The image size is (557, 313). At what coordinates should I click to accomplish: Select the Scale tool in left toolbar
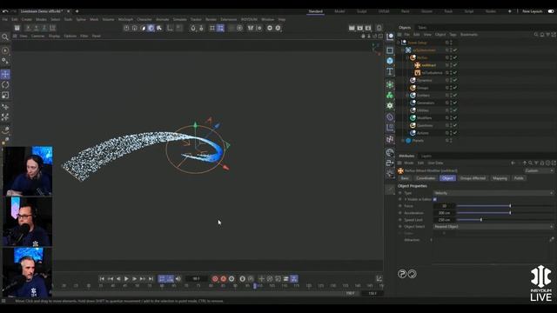(5, 95)
